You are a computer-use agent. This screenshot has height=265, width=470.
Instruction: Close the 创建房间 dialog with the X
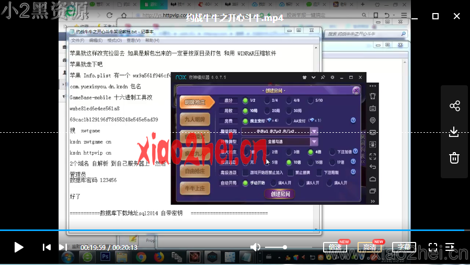click(x=356, y=90)
